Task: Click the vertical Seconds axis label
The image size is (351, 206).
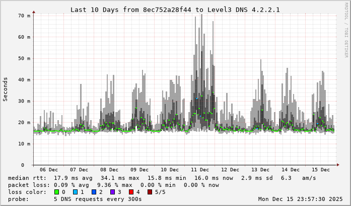Action: [x=6, y=89]
